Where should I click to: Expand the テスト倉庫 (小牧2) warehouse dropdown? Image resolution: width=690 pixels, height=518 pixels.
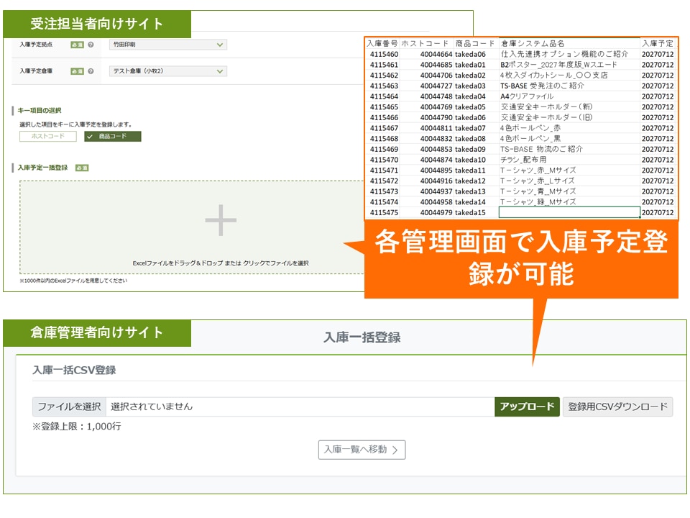coord(167,71)
